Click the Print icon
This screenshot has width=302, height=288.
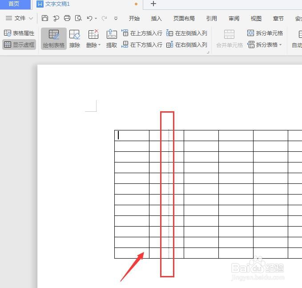pos(67,18)
